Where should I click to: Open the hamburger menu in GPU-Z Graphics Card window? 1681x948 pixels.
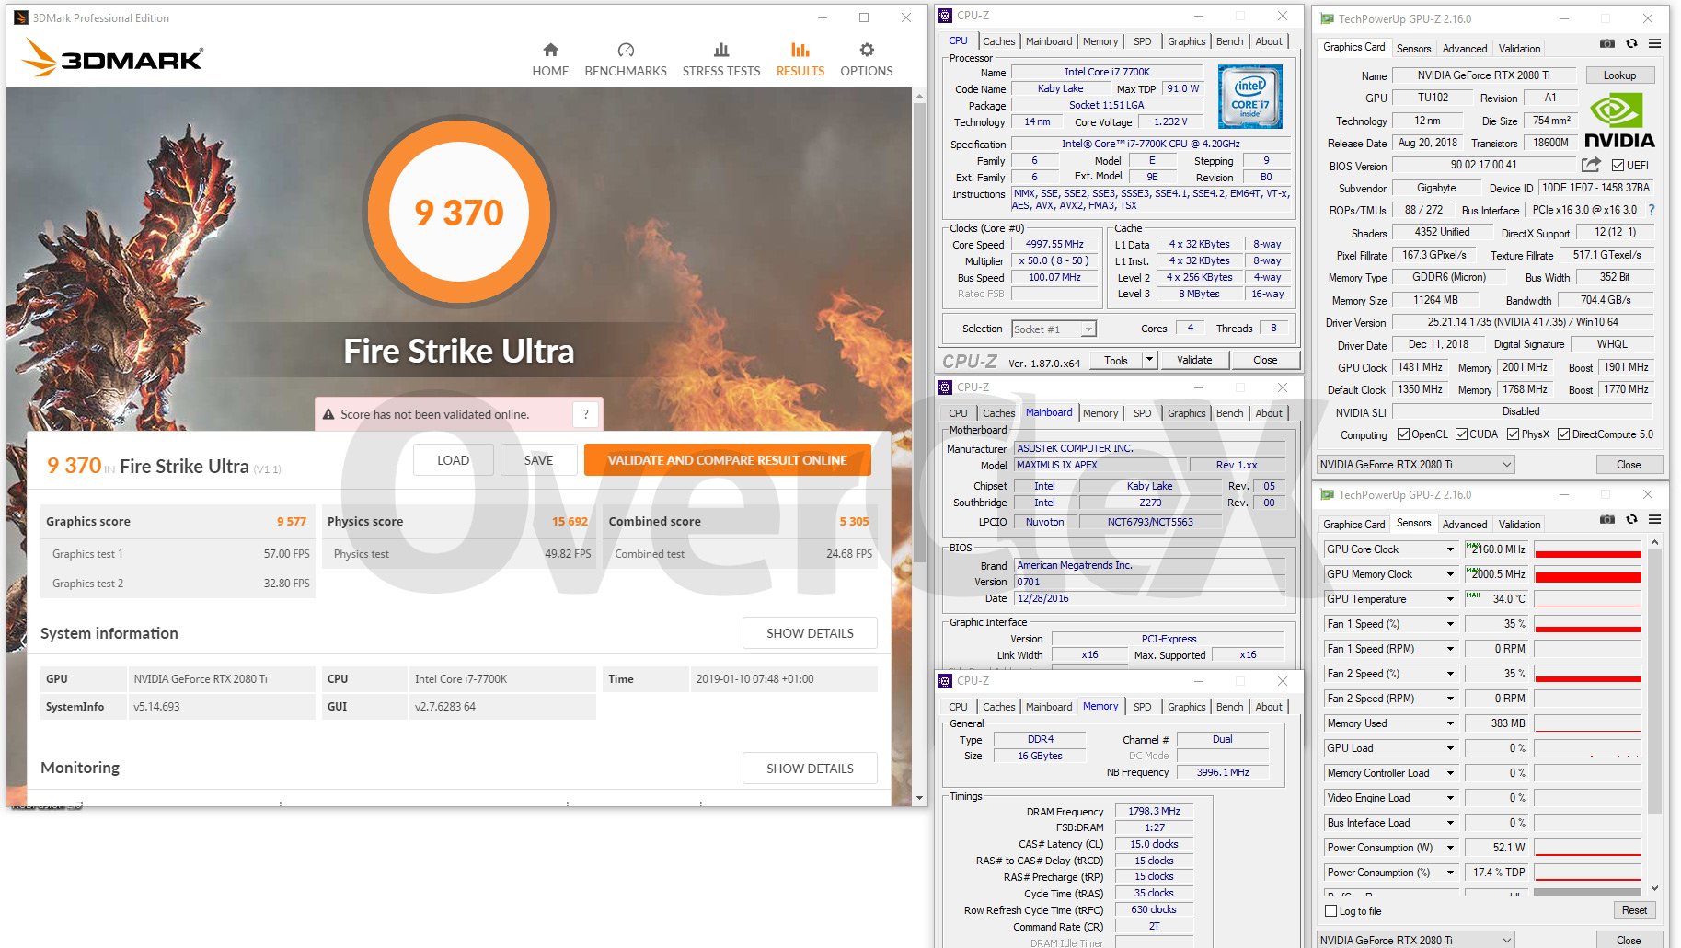[1654, 44]
